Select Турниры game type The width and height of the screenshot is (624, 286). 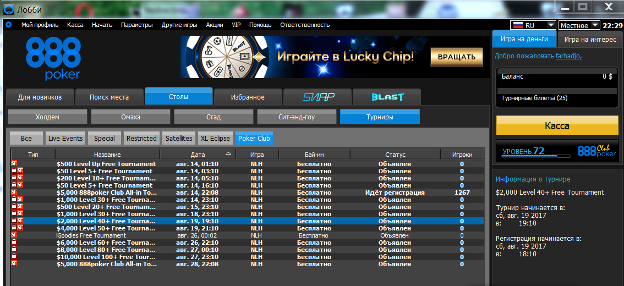[380, 117]
